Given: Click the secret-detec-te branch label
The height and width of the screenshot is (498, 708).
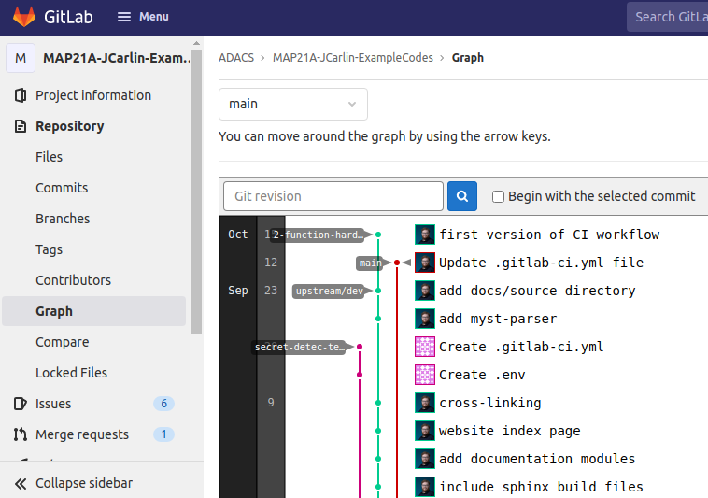Looking at the screenshot, I should 300,347.
